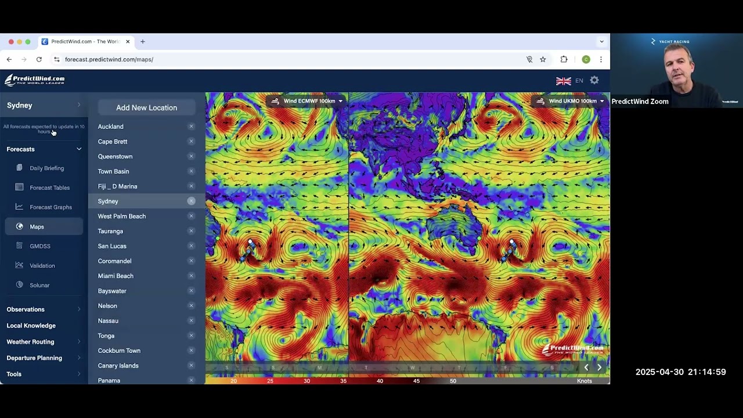Remove San Lucas location

(191, 246)
